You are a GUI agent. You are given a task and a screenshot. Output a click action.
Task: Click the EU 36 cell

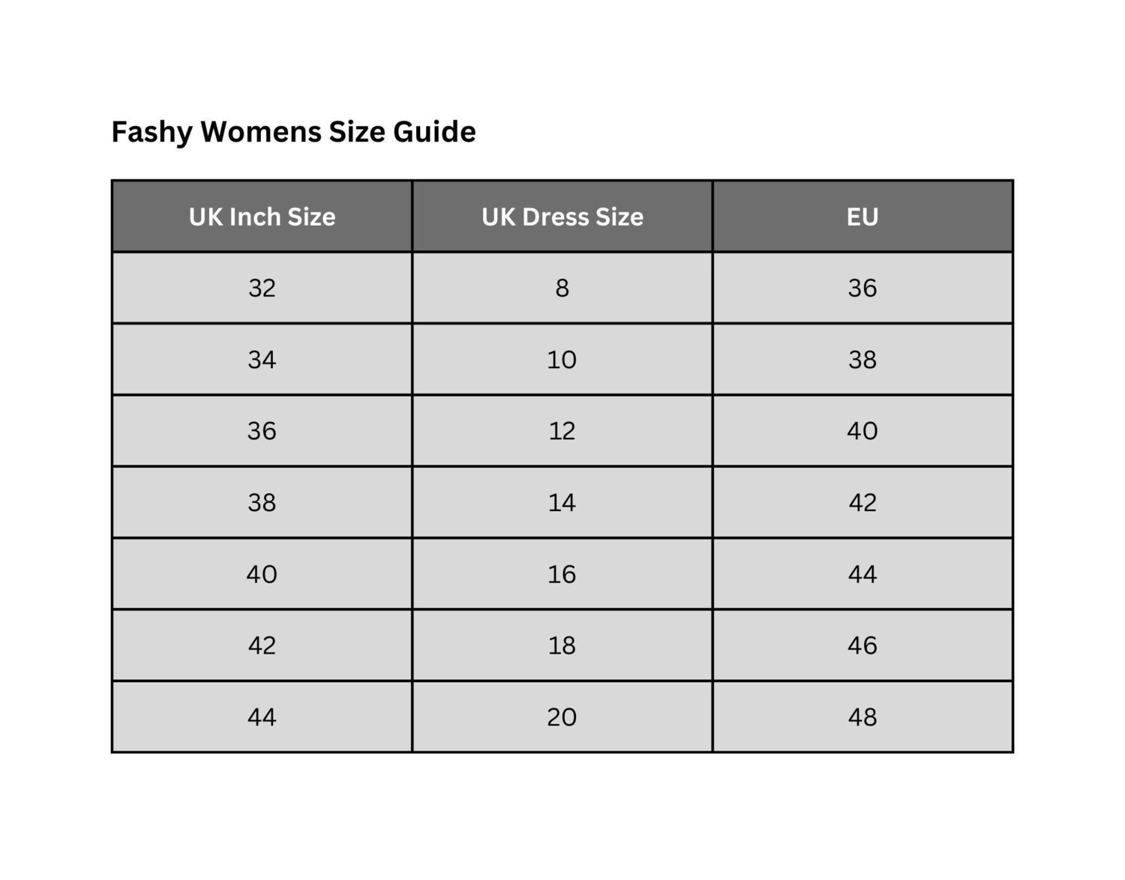(x=862, y=288)
